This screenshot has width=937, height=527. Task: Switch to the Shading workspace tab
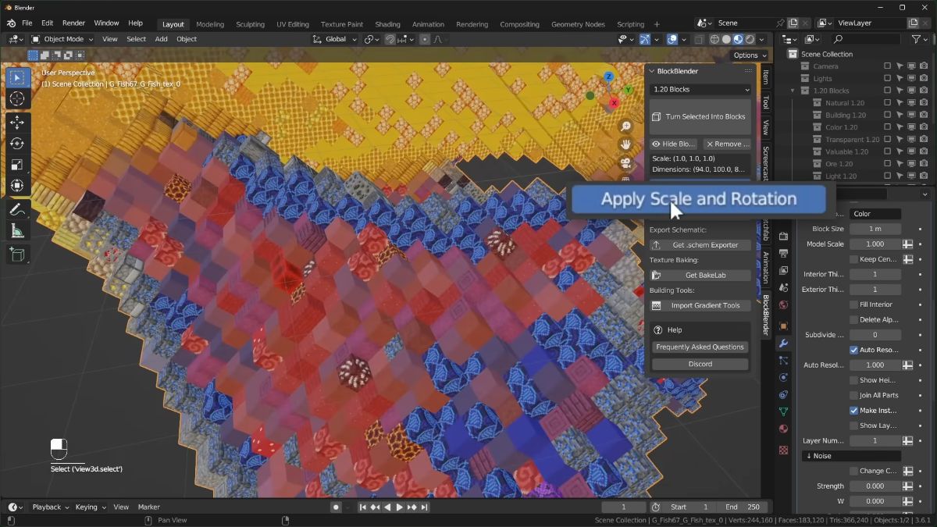387,24
